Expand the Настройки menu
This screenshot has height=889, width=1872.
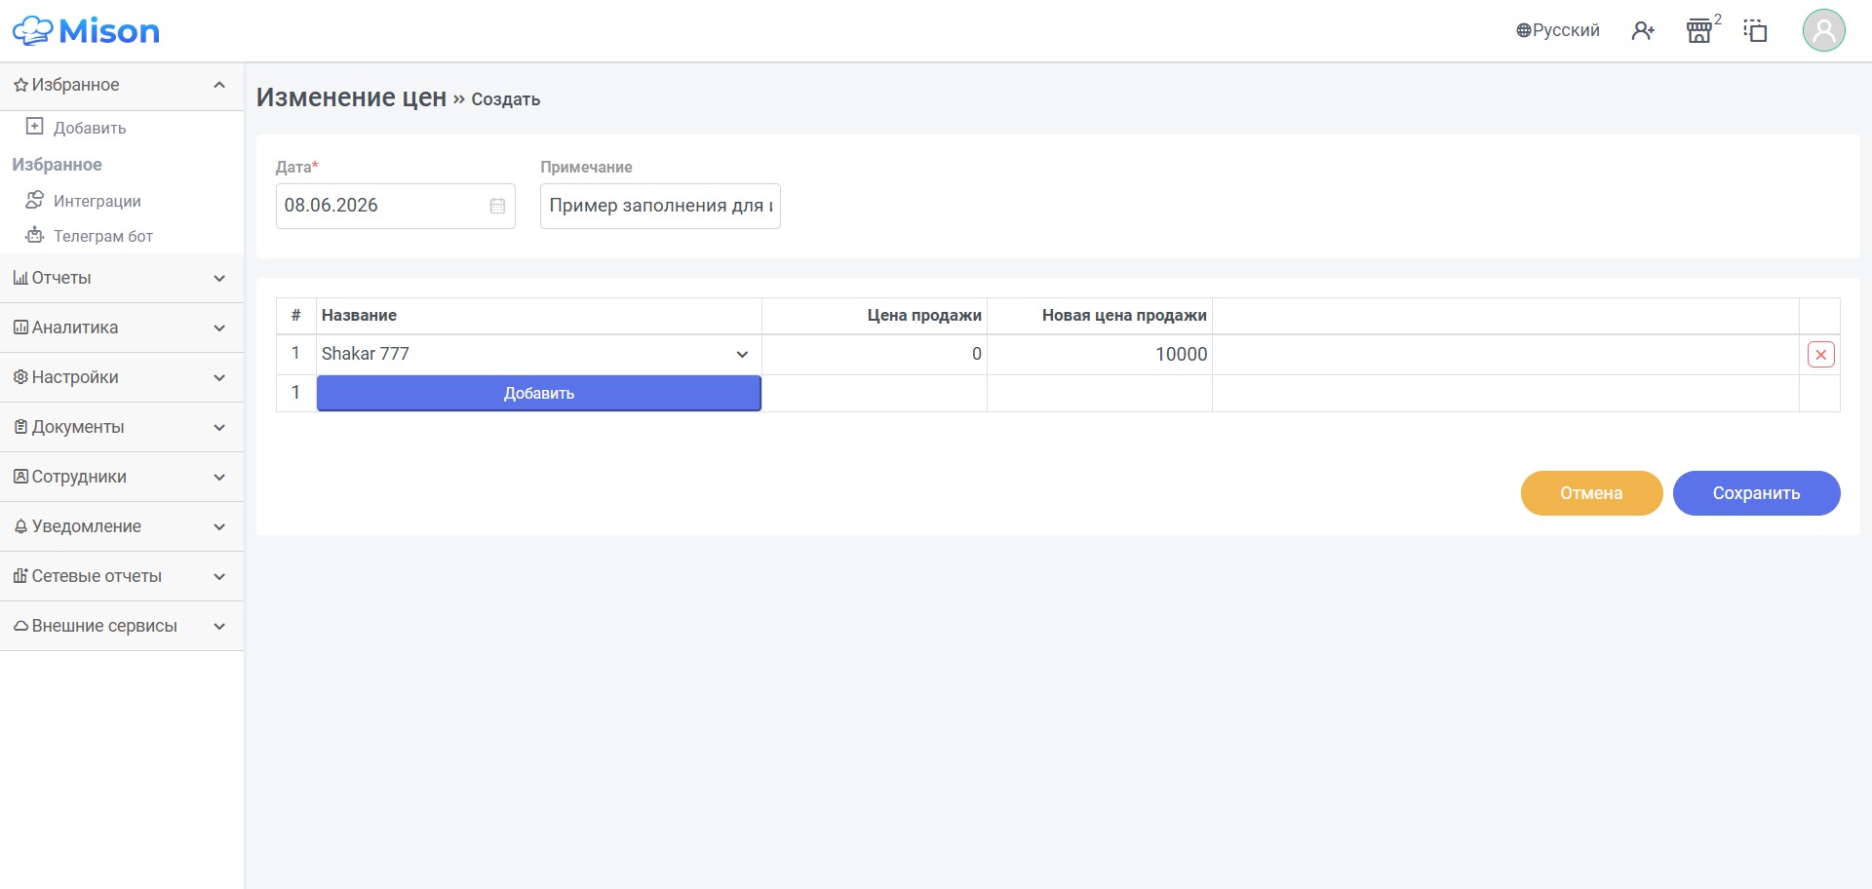click(122, 378)
